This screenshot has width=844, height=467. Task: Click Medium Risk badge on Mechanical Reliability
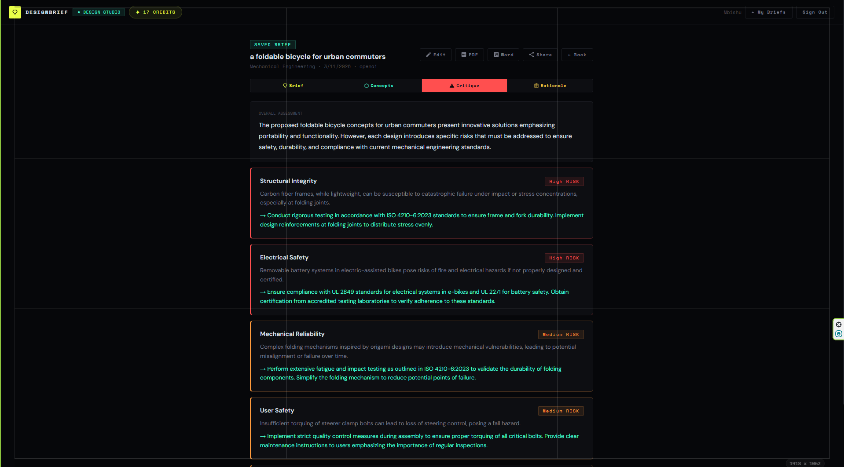tap(561, 335)
